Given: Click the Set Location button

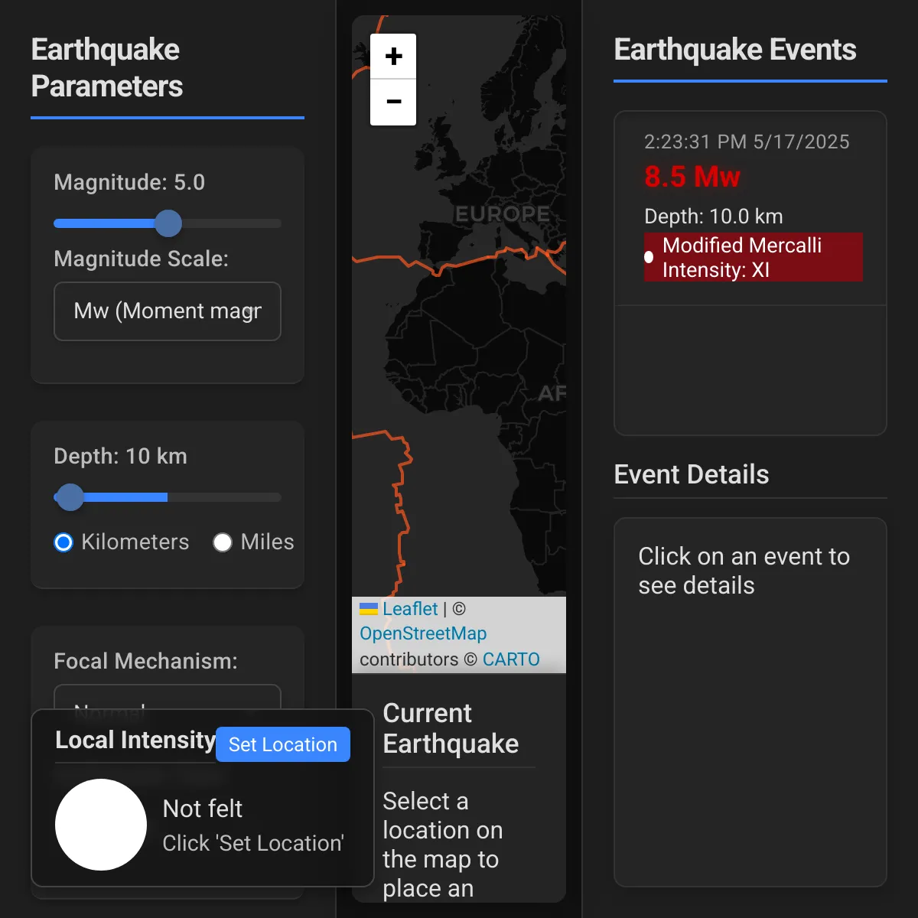Looking at the screenshot, I should (282, 744).
